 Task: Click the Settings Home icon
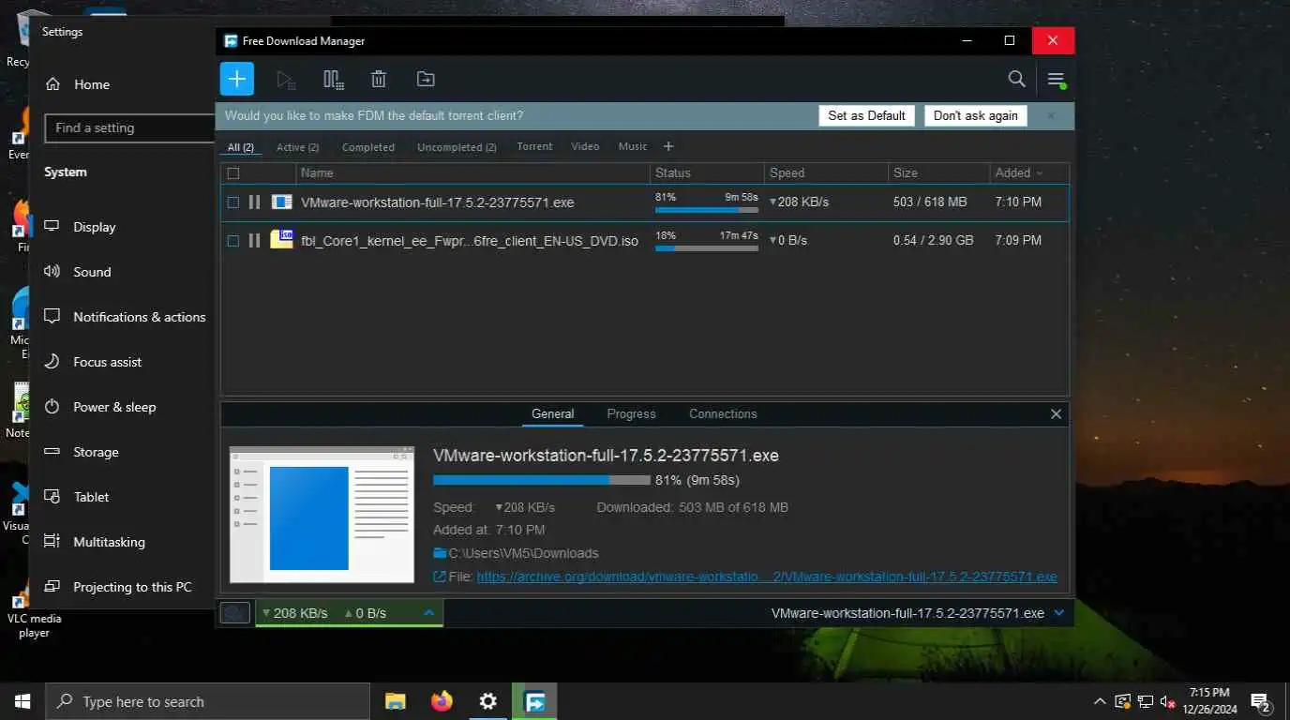[x=53, y=83]
